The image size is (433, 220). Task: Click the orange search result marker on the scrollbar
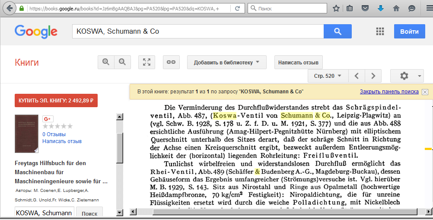pyautogui.click(x=428, y=149)
